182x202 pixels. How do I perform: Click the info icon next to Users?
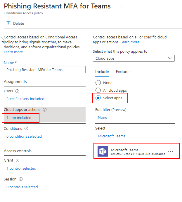pyautogui.click(x=17, y=91)
